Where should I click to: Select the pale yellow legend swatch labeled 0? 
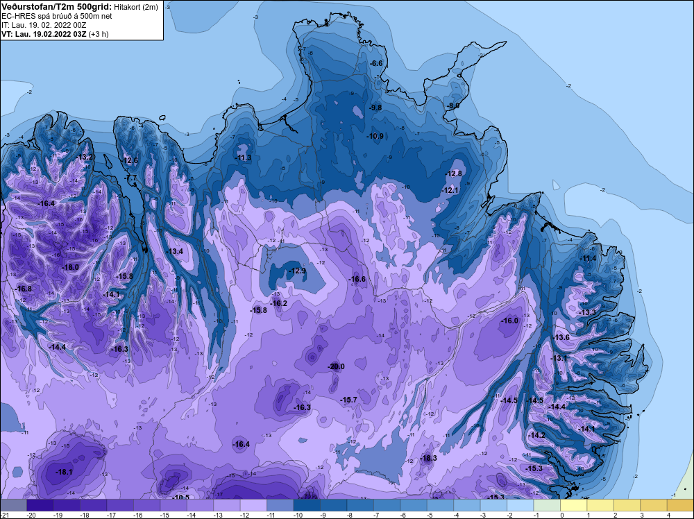click(574, 505)
